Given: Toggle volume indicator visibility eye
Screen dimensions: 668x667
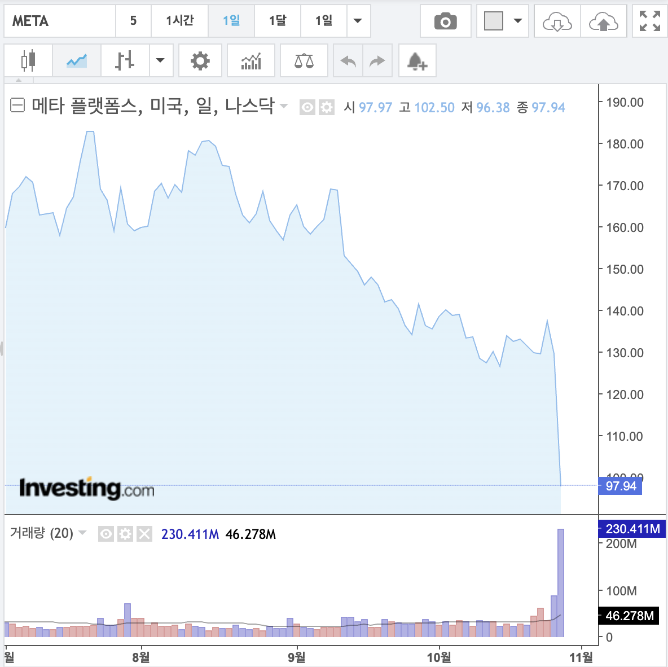Looking at the screenshot, I should (106, 534).
